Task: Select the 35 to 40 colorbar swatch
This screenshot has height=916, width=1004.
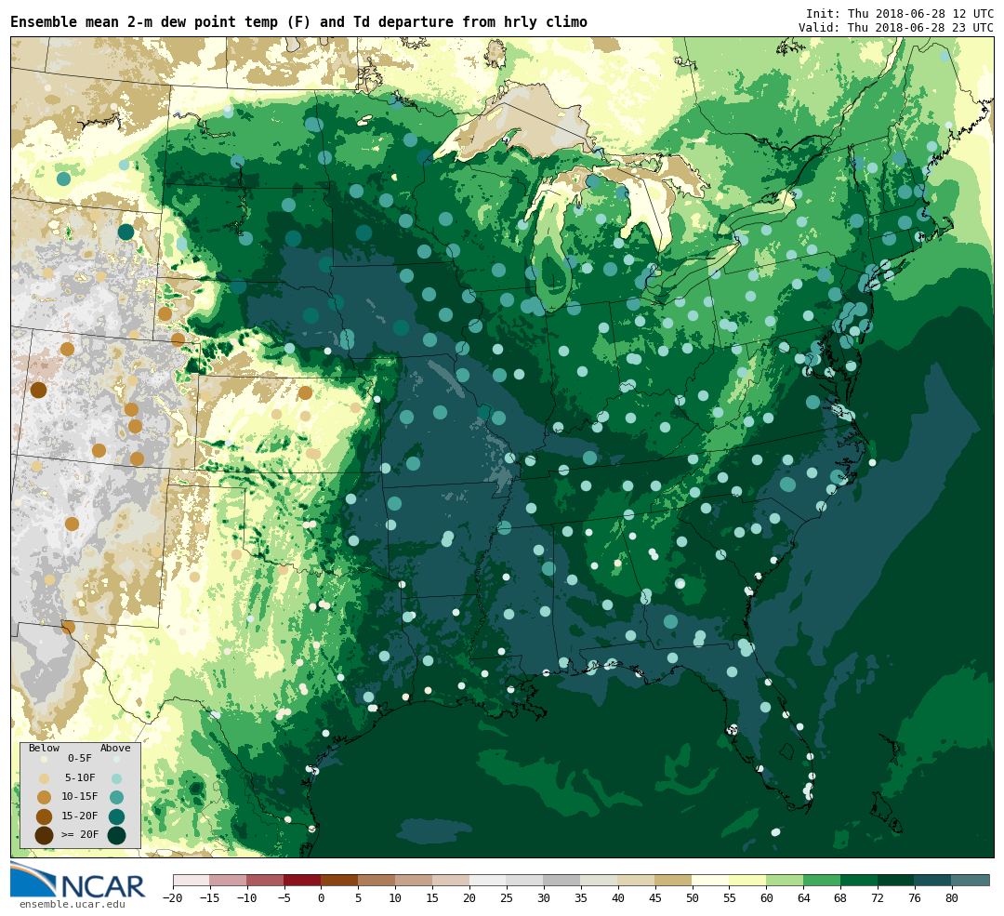Action: [x=600, y=880]
